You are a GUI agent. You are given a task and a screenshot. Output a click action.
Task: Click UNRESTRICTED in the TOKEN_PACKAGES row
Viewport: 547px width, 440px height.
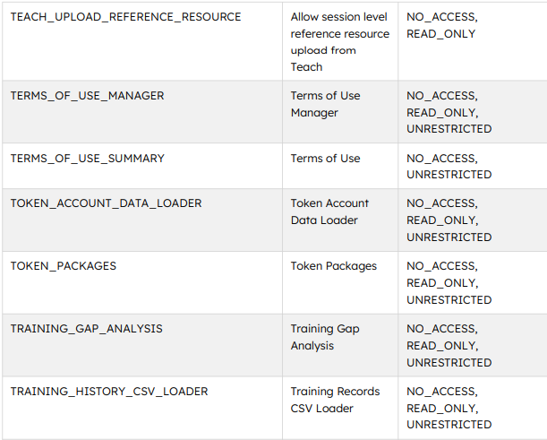[x=449, y=299]
